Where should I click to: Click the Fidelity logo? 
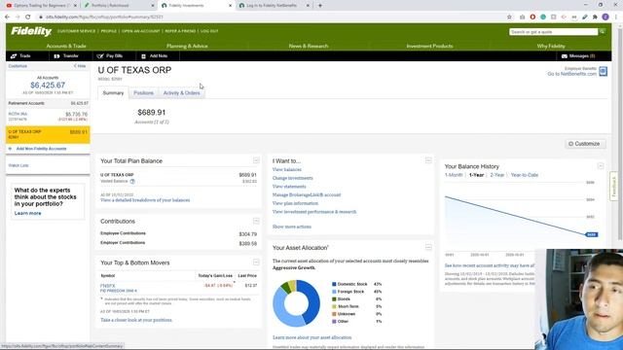[x=31, y=31]
